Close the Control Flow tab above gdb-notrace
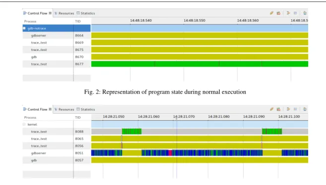This screenshot has width=326, height=185. coord(50,13)
